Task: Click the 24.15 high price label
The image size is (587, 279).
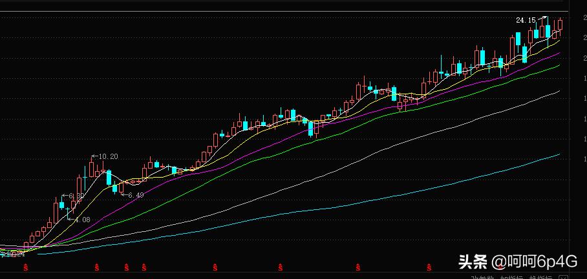Action: coord(526,20)
